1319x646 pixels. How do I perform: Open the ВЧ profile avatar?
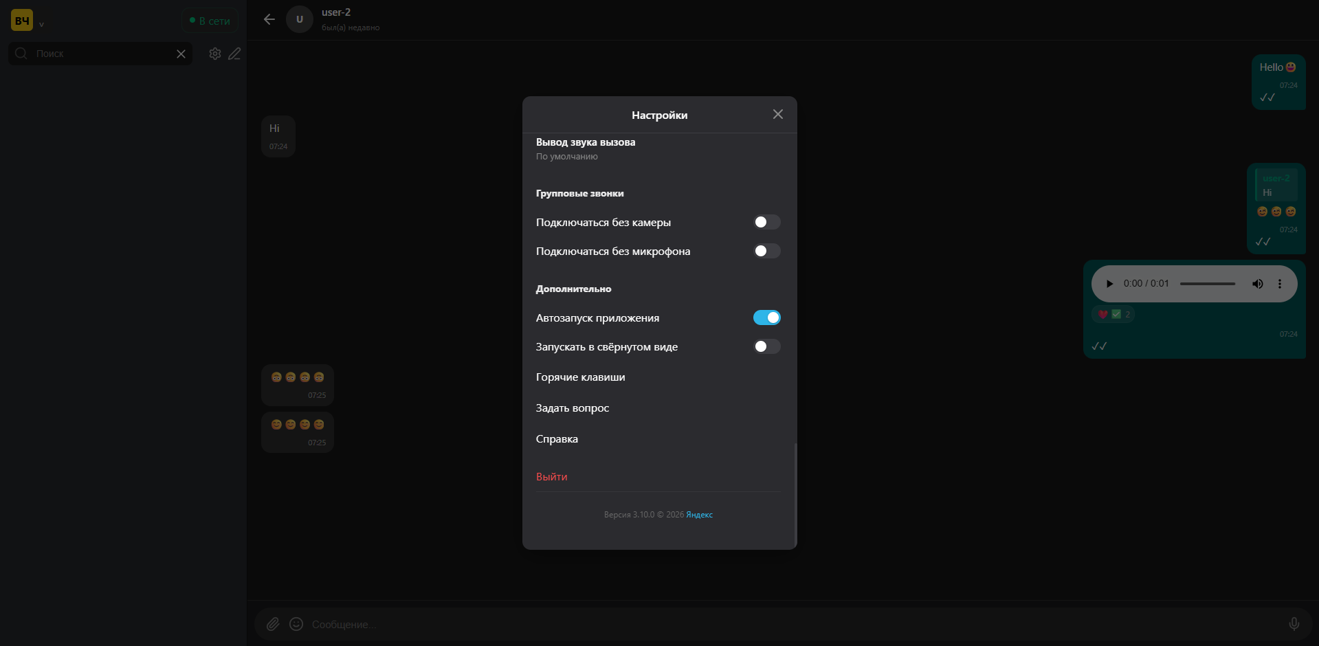pos(22,21)
